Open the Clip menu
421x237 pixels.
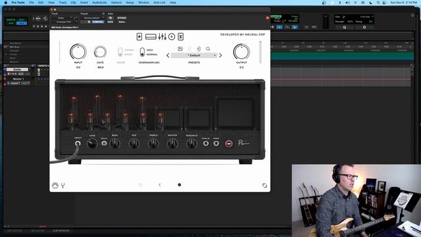(x=73, y=3)
